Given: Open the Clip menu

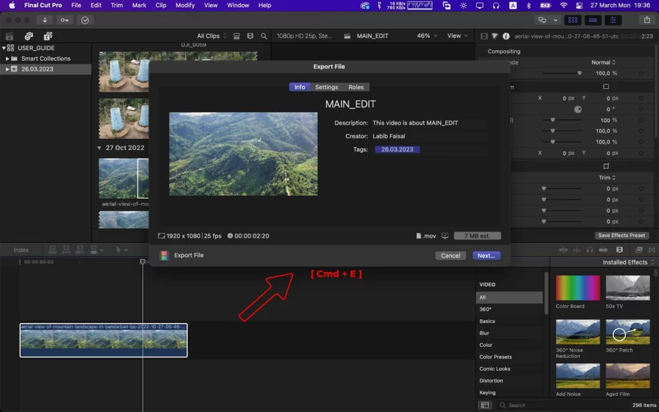Looking at the screenshot, I should coord(160,5).
